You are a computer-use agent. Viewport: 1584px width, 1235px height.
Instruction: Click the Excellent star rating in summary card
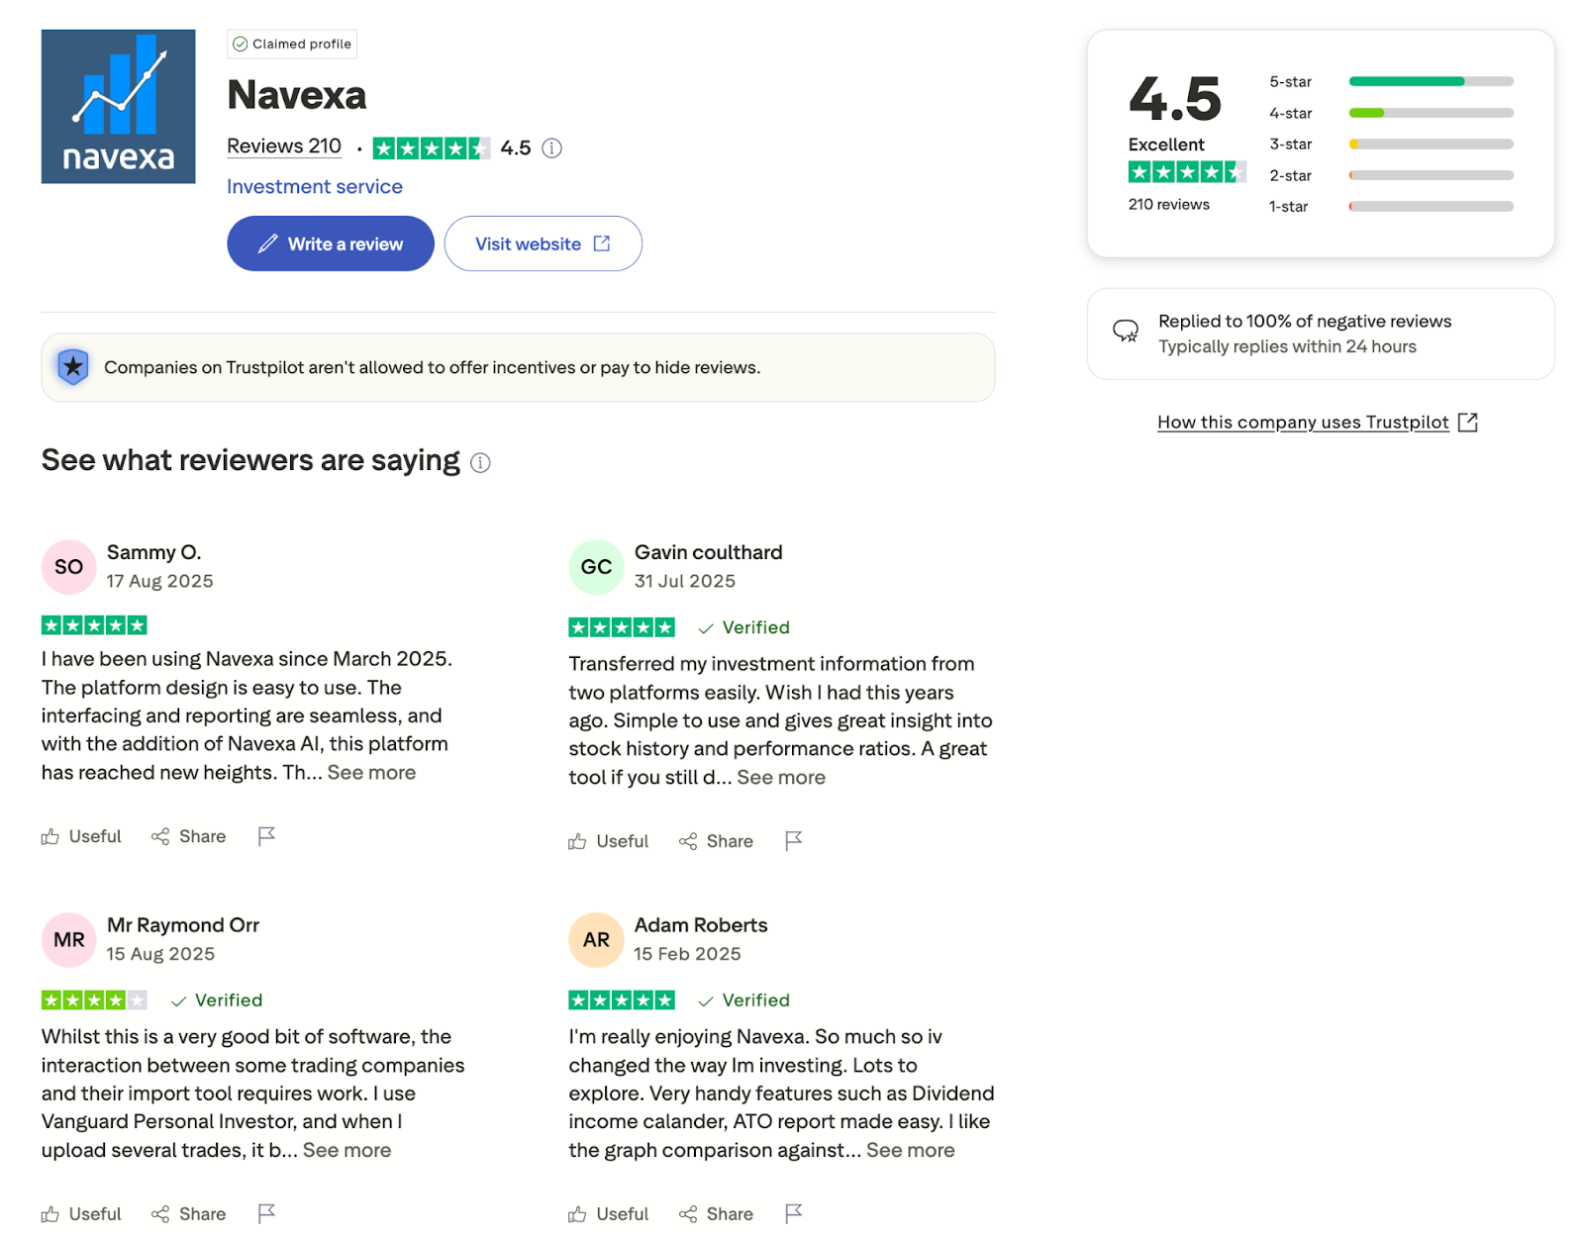[1187, 172]
